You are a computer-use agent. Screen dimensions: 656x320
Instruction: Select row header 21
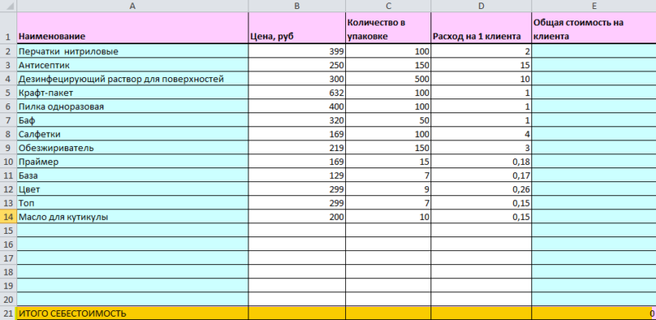click(x=8, y=313)
